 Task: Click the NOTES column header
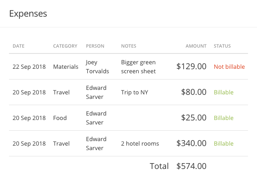coord(129,46)
